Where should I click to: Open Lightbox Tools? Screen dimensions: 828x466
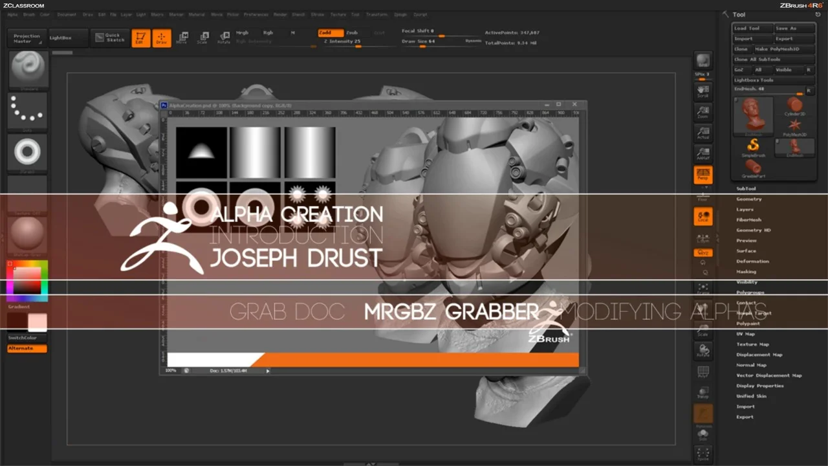[773, 80]
